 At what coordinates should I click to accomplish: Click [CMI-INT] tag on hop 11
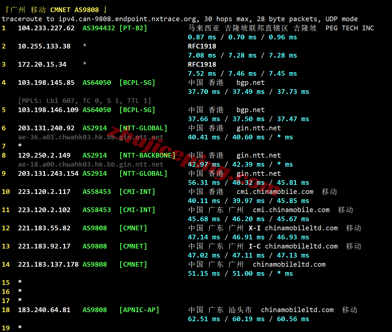(137, 210)
